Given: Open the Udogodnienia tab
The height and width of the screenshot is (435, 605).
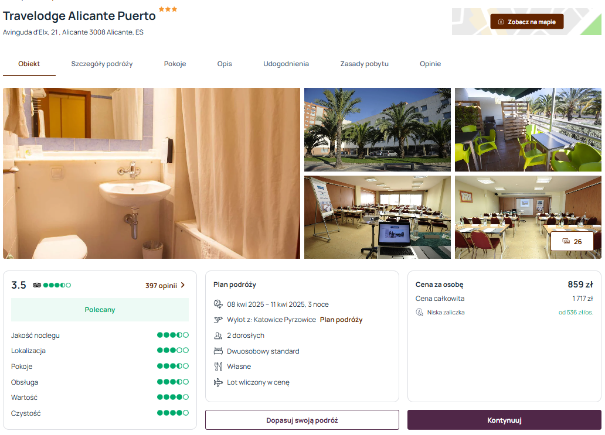Looking at the screenshot, I should pos(286,64).
